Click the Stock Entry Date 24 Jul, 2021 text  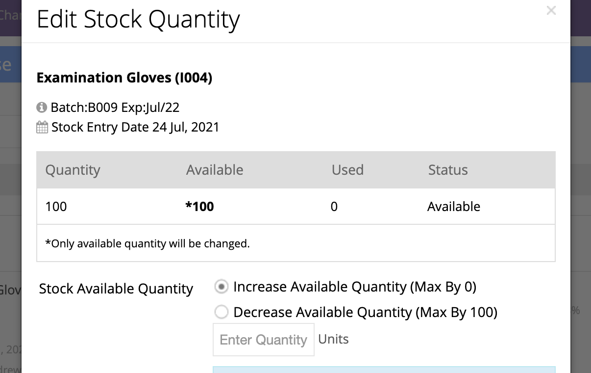click(135, 128)
